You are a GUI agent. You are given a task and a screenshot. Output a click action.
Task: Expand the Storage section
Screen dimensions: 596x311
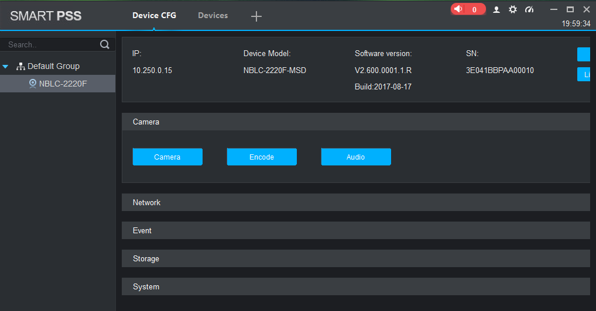pyautogui.click(x=356, y=258)
